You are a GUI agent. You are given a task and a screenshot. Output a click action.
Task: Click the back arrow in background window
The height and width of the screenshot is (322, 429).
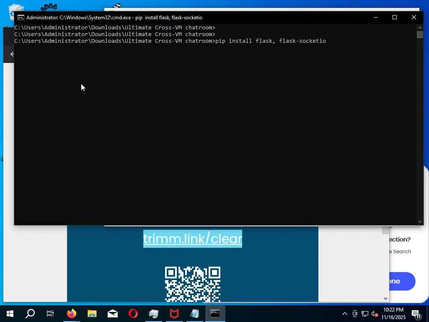(x=11, y=54)
